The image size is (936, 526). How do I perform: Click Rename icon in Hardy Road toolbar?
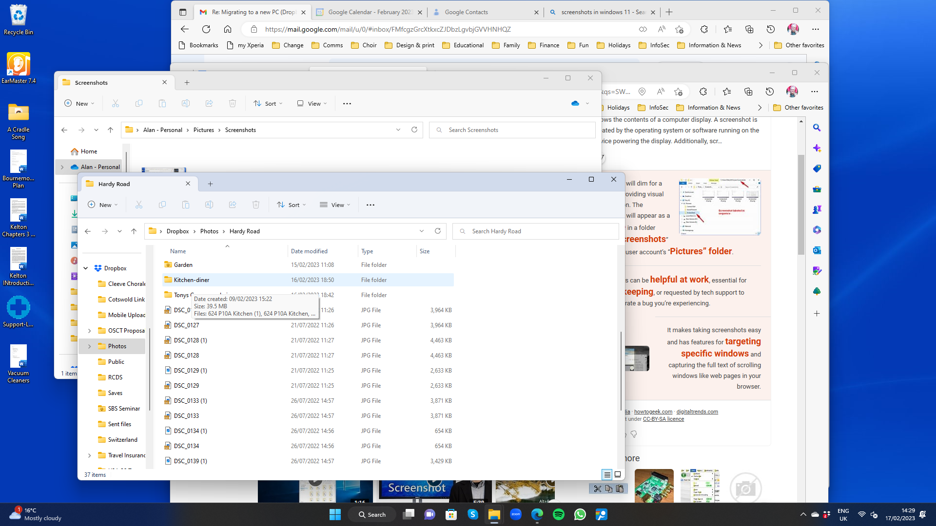(209, 205)
